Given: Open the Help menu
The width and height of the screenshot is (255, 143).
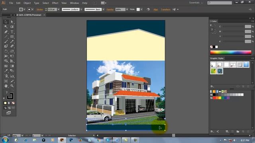Looking at the screenshot, I should coord(84,3).
